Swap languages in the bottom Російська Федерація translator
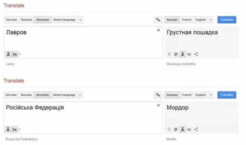246x145 pixels. (x=158, y=95)
